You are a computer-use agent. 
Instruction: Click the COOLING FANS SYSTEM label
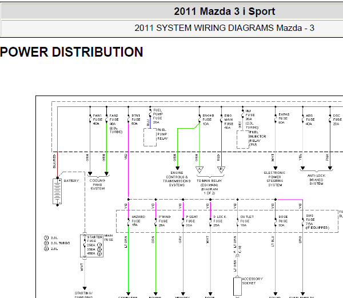click(x=98, y=184)
